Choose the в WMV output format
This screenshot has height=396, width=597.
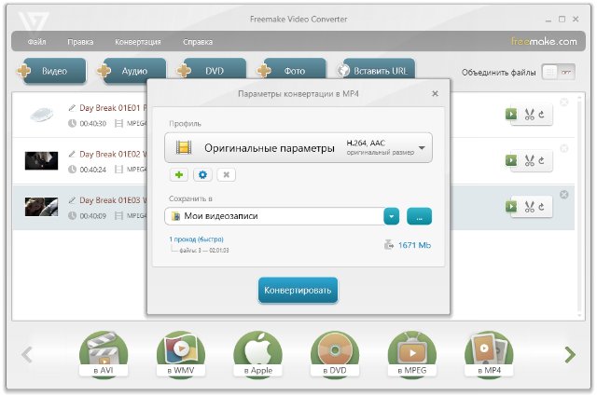click(x=181, y=354)
